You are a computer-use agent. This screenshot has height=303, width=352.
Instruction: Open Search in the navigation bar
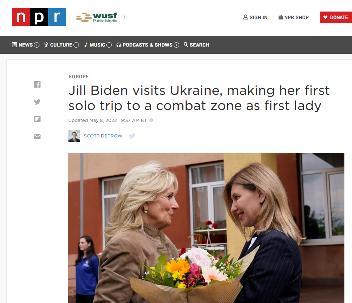pyautogui.click(x=196, y=45)
